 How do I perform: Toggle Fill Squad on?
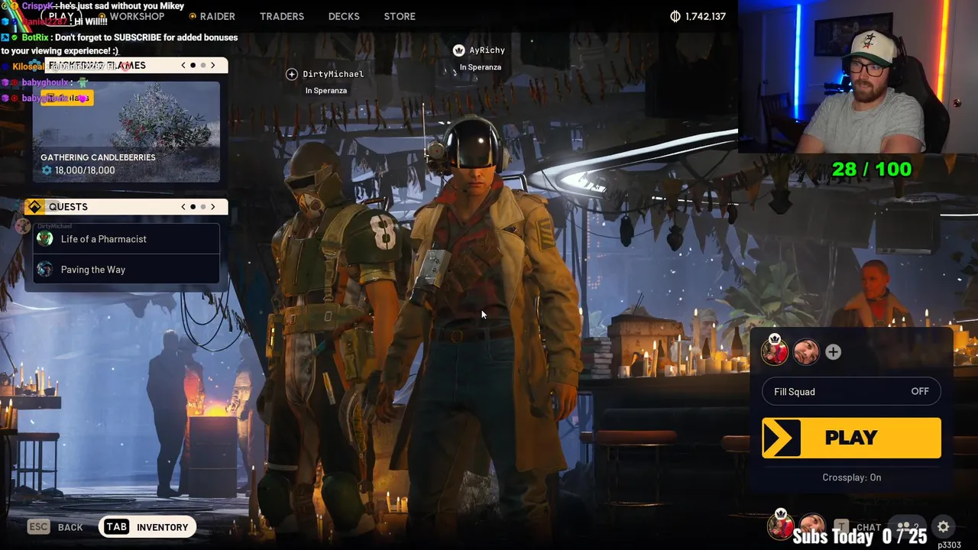pyautogui.click(x=851, y=392)
